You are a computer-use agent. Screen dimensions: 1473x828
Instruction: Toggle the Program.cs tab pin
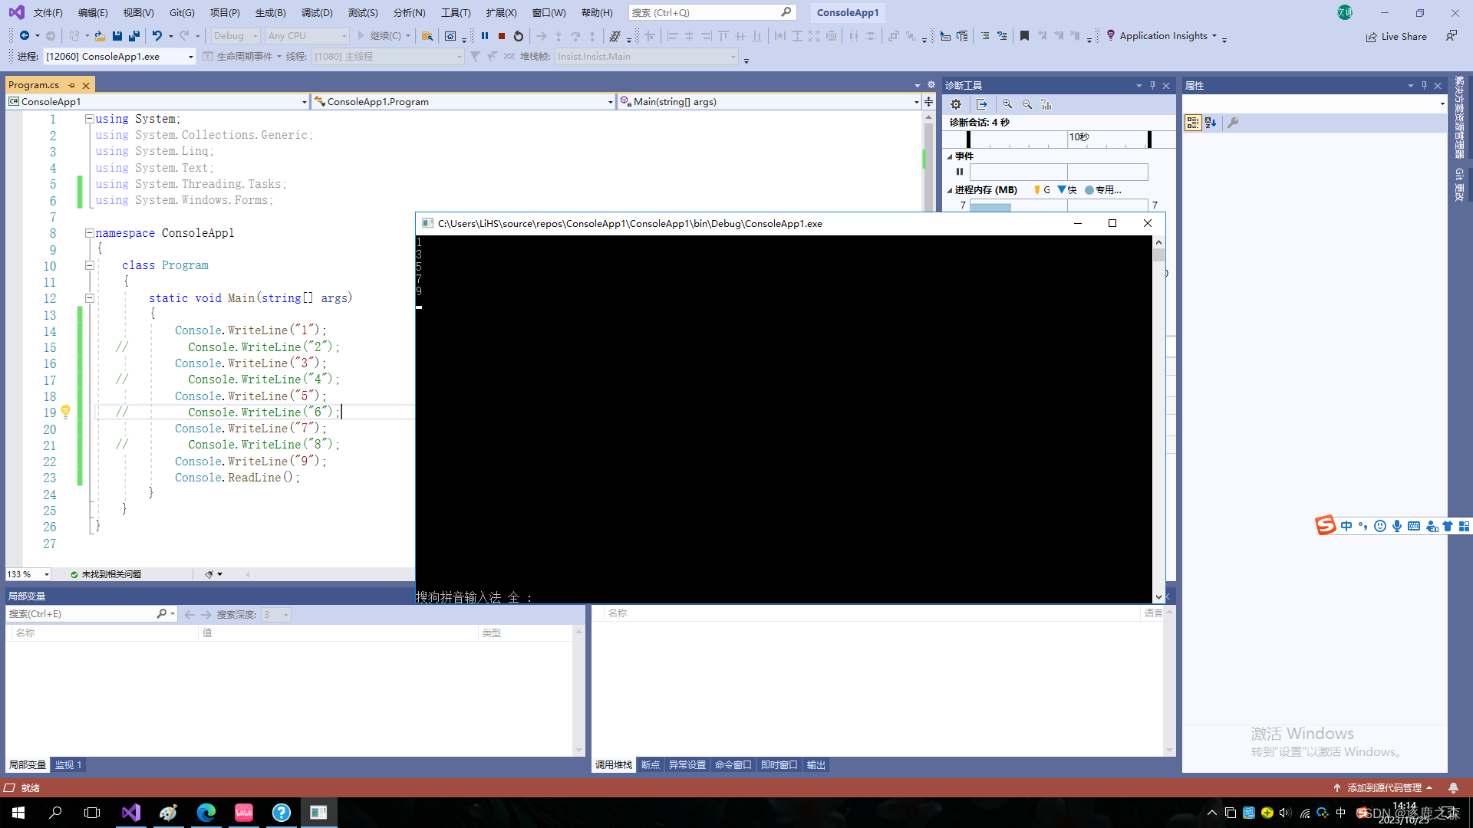pyautogui.click(x=71, y=85)
